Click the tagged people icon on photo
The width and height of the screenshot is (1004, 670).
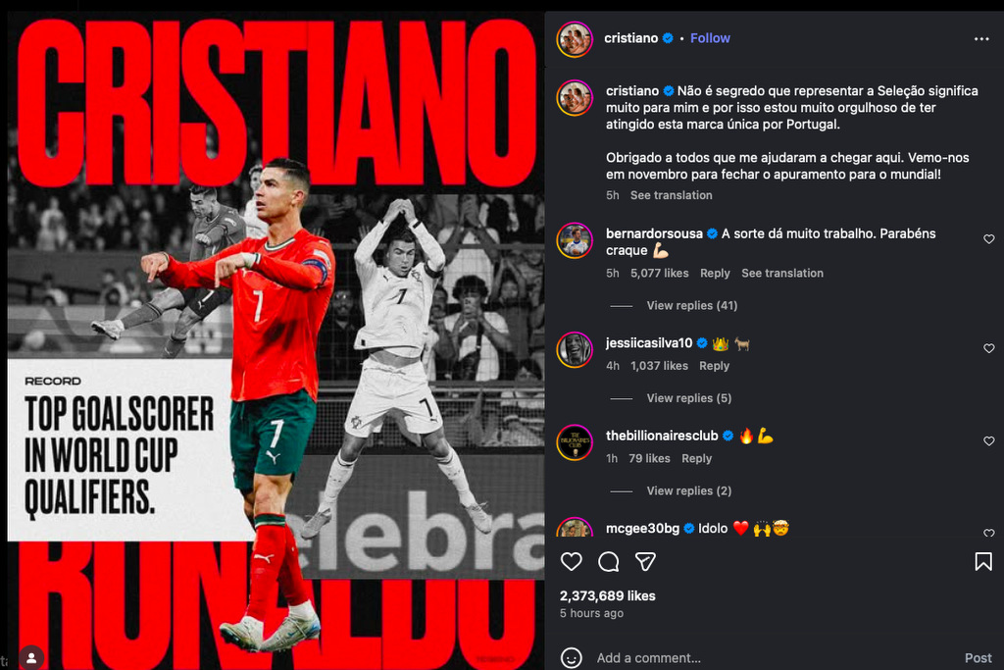pos(31,658)
